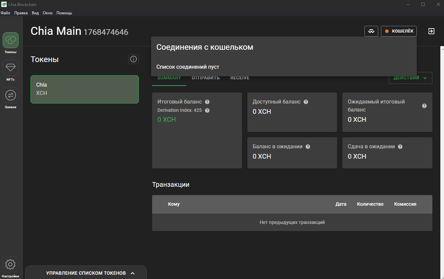Viewport: 444px width, 279px height.
Task: Select the Chia XCH token card
Action: (x=85, y=89)
